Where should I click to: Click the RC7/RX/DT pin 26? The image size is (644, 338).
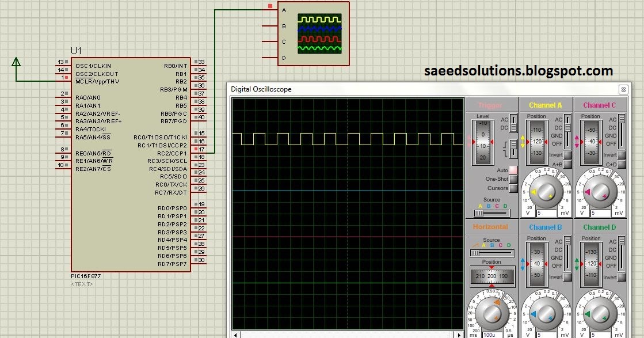(199, 192)
